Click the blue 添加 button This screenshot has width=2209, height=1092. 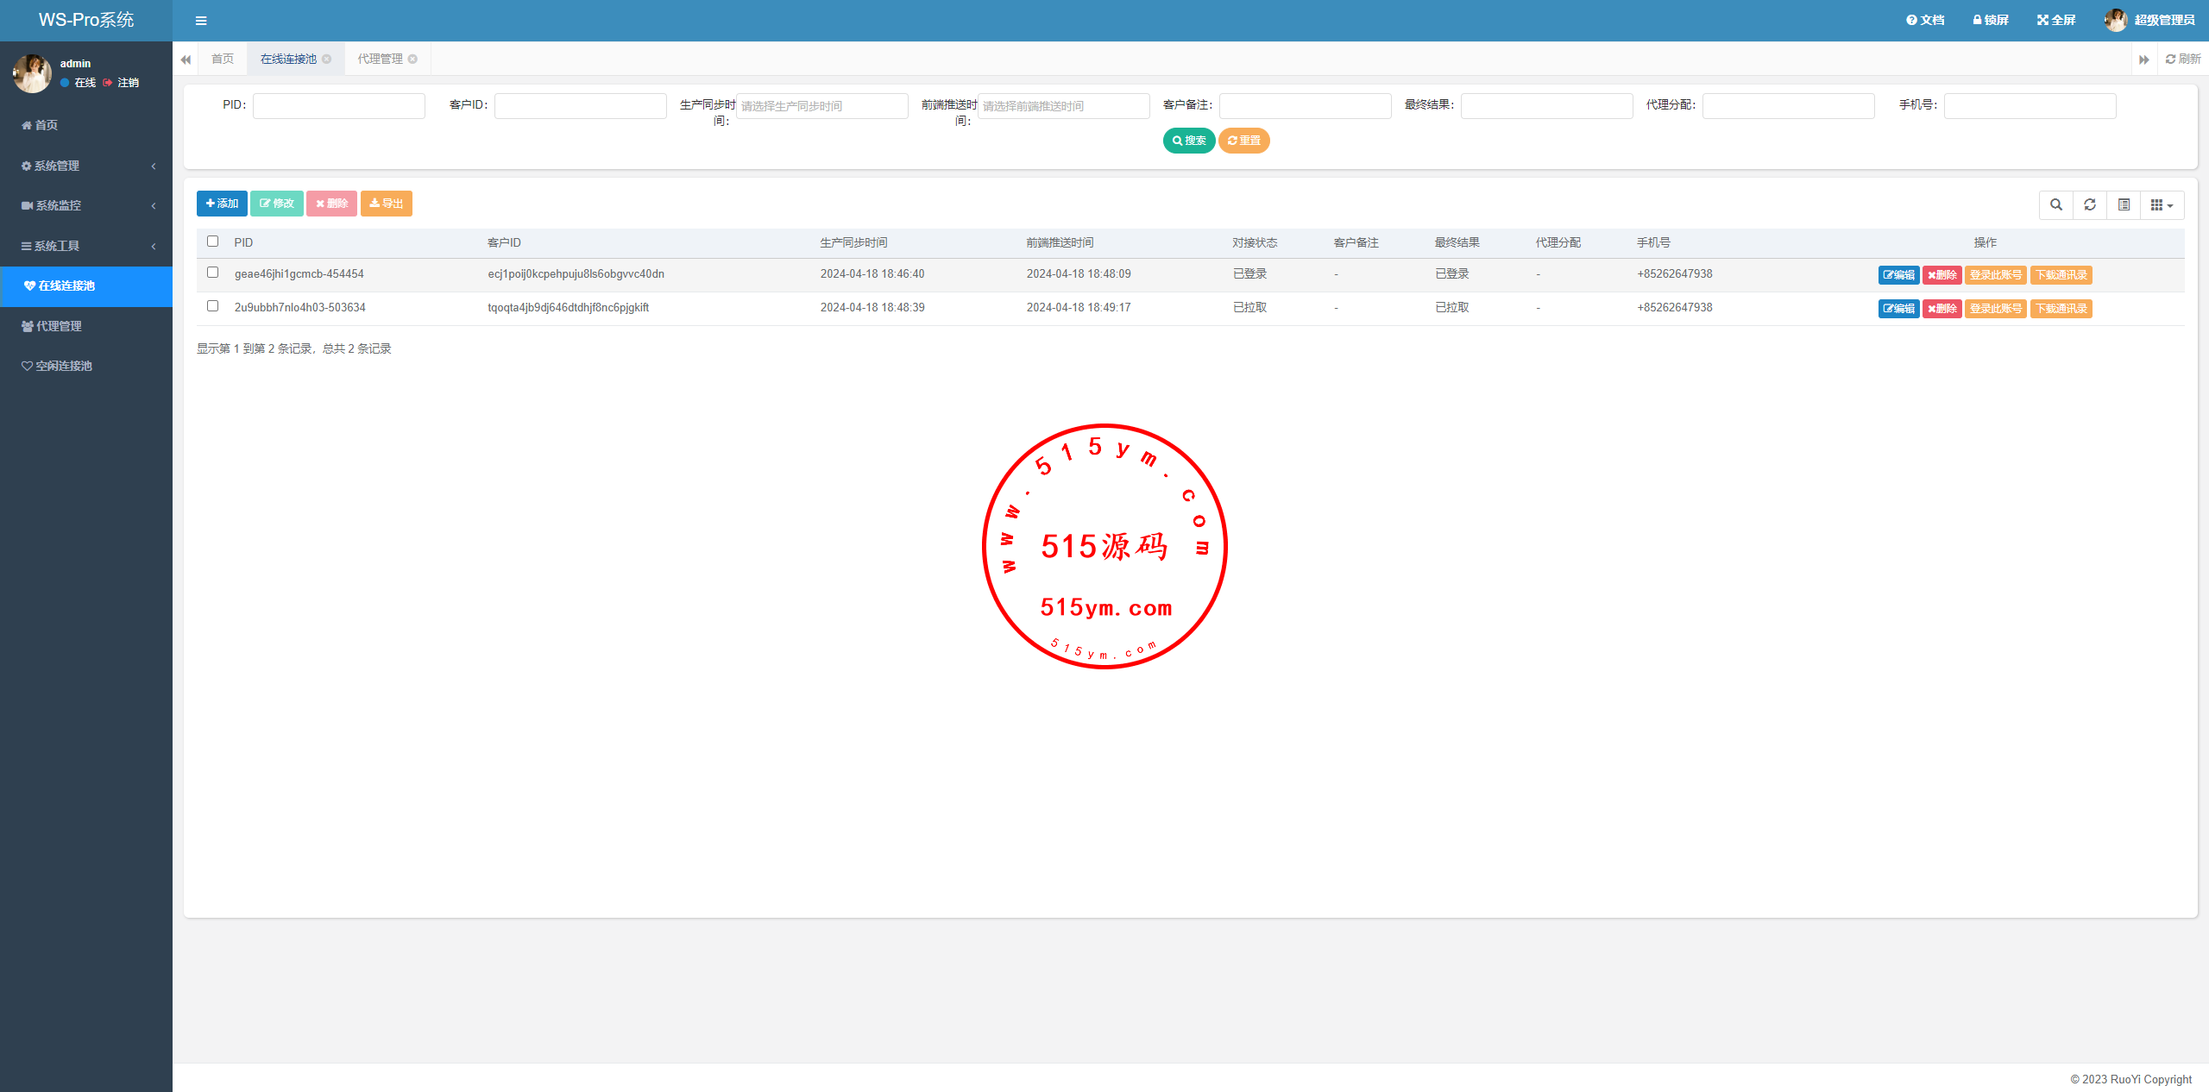click(222, 204)
